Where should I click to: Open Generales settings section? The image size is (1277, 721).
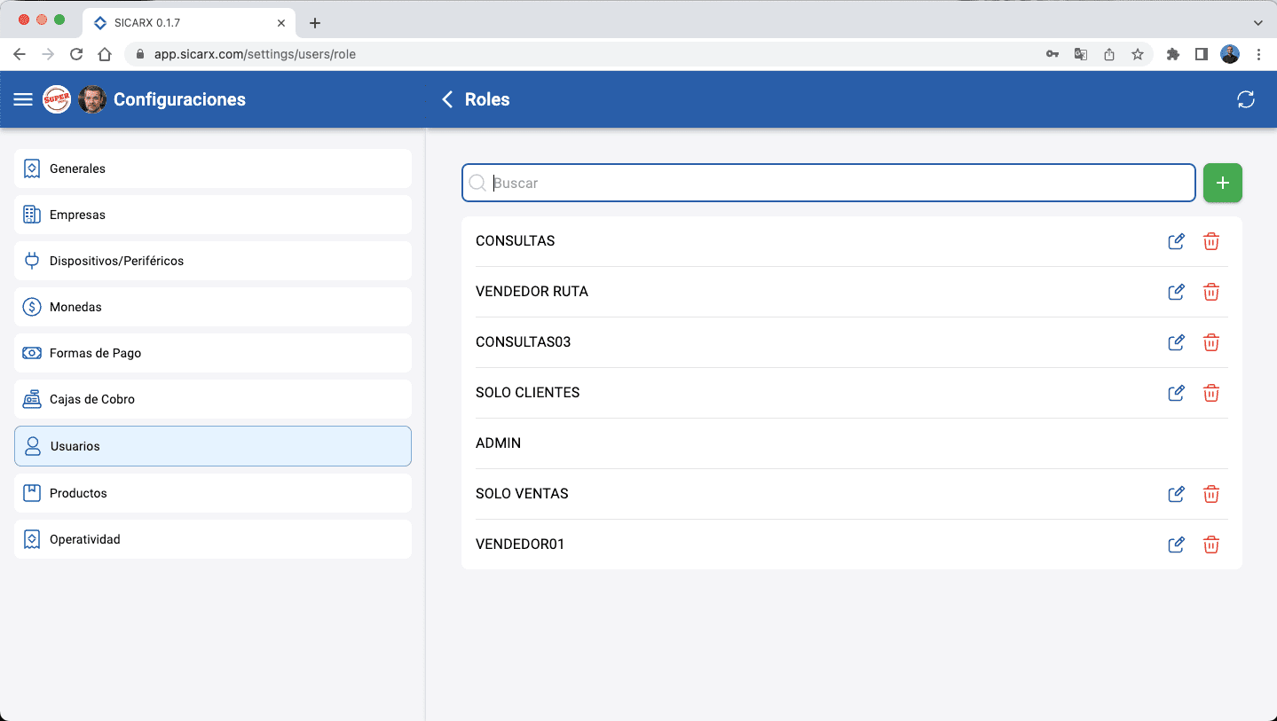(x=213, y=168)
